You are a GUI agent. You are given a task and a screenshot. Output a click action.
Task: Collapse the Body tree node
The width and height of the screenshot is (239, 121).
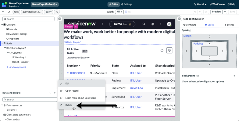tap(2, 43)
